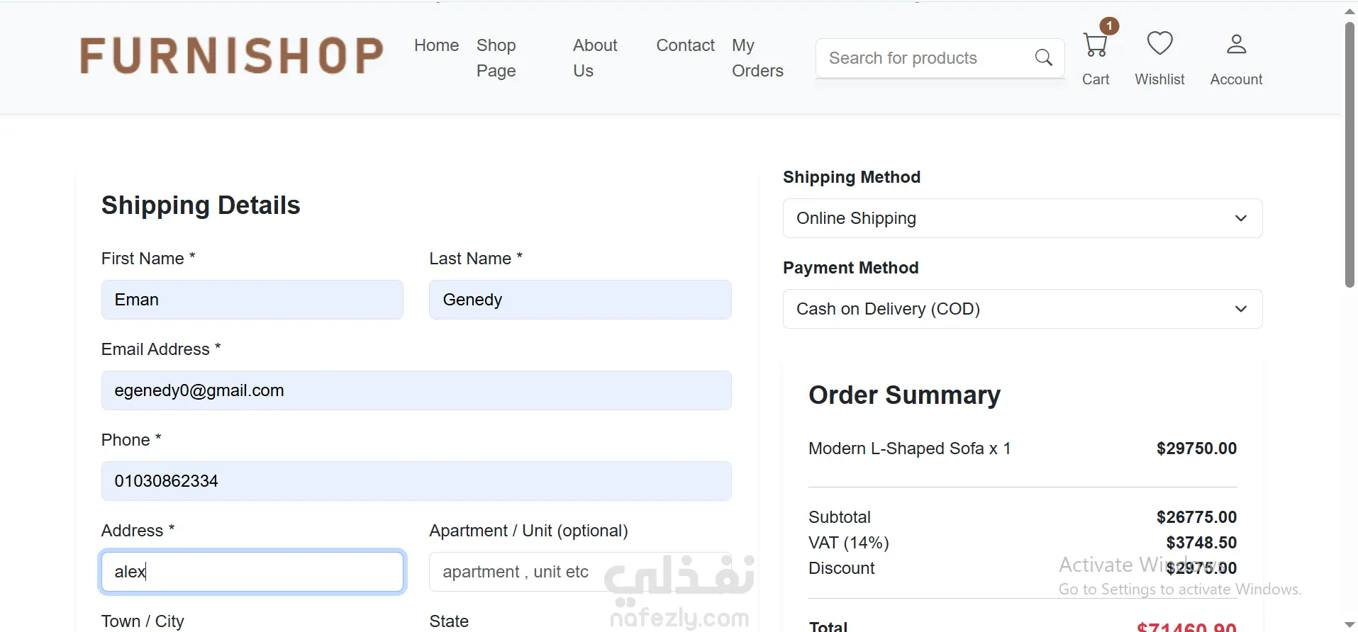Click the Apartment / Unit field

point(579,572)
